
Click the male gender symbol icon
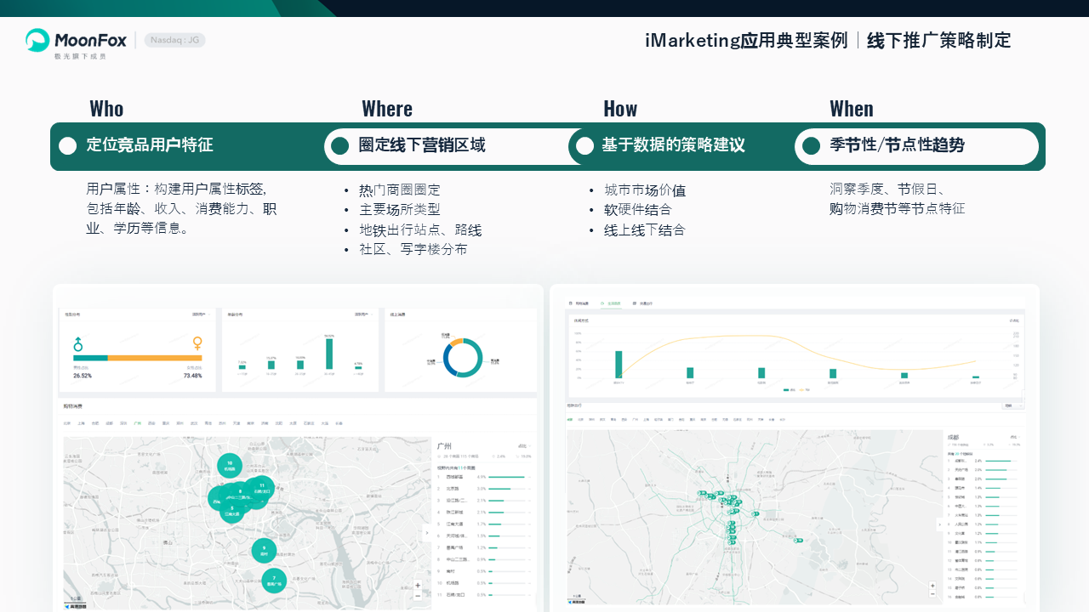(x=78, y=343)
